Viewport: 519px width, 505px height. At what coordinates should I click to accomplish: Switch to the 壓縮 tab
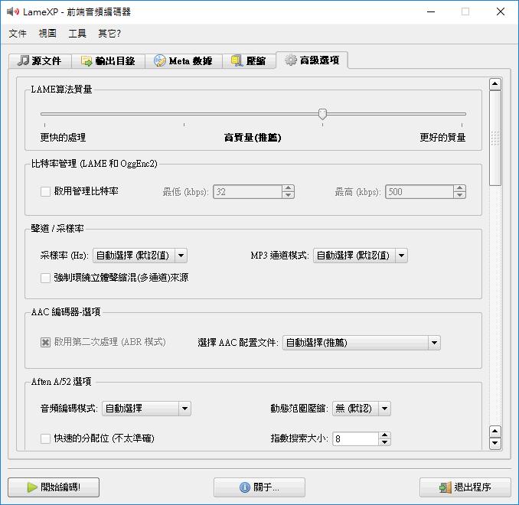(x=249, y=61)
